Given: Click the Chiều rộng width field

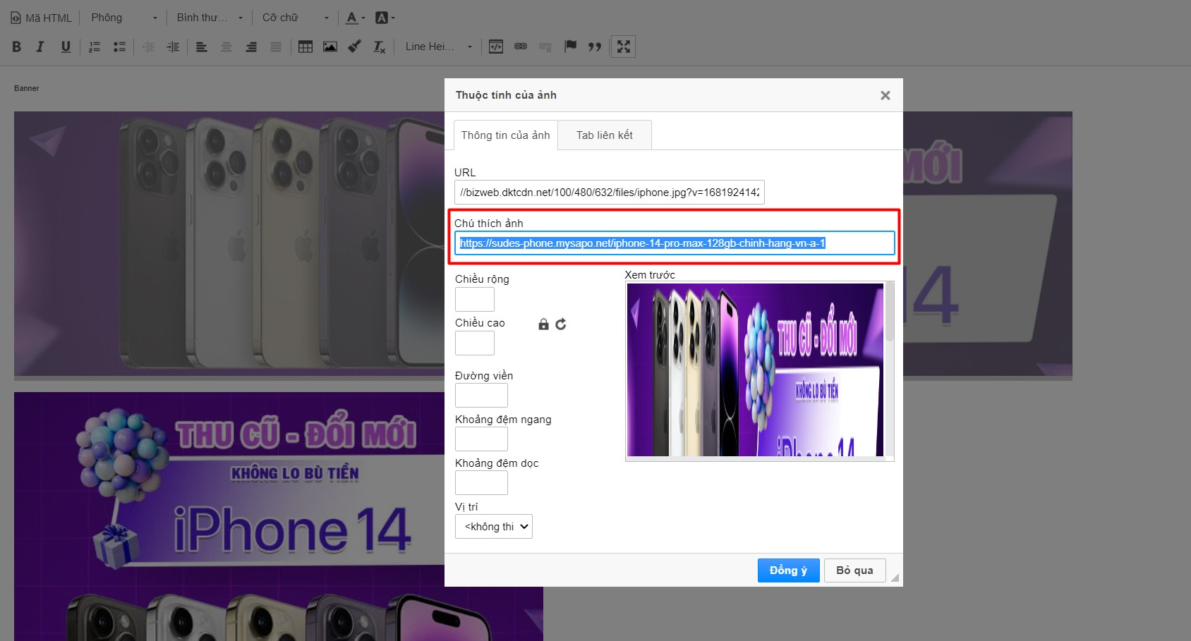Looking at the screenshot, I should pyautogui.click(x=475, y=299).
